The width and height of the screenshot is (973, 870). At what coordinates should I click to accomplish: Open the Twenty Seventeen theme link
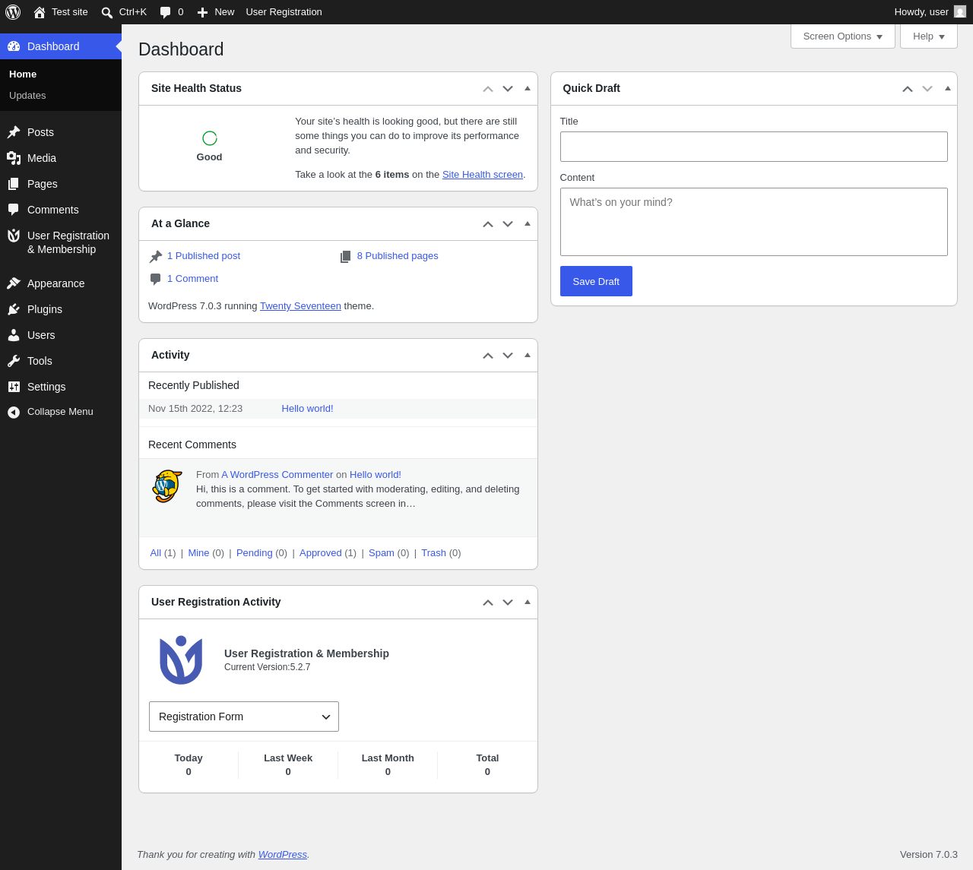point(300,306)
